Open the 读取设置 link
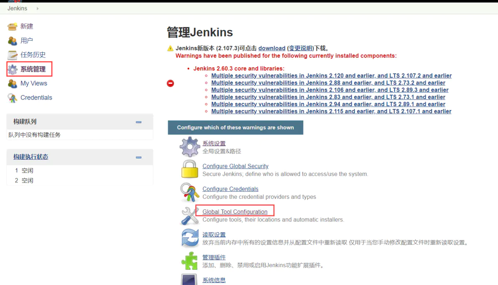498x285 pixels. coord(214,235)
